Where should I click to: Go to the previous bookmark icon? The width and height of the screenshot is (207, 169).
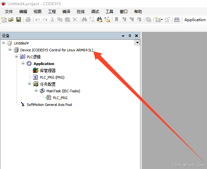tap(124, 19)
